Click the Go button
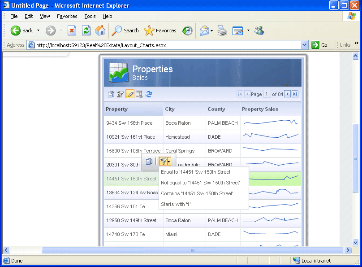Screen dimensions: 362x267 tap(319, 45)
